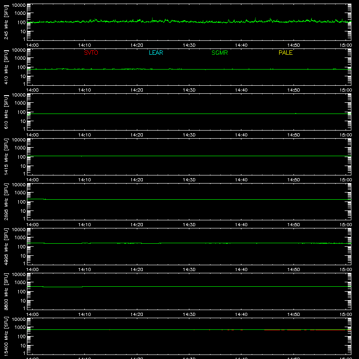This screenshot has height=359, width=359.
Task: Click the red SVTO station label
Action: click(91, 53)
